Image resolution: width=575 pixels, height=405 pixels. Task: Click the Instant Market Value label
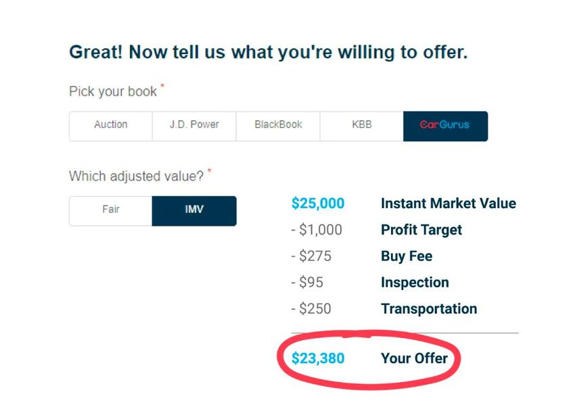tap(448, 203)
